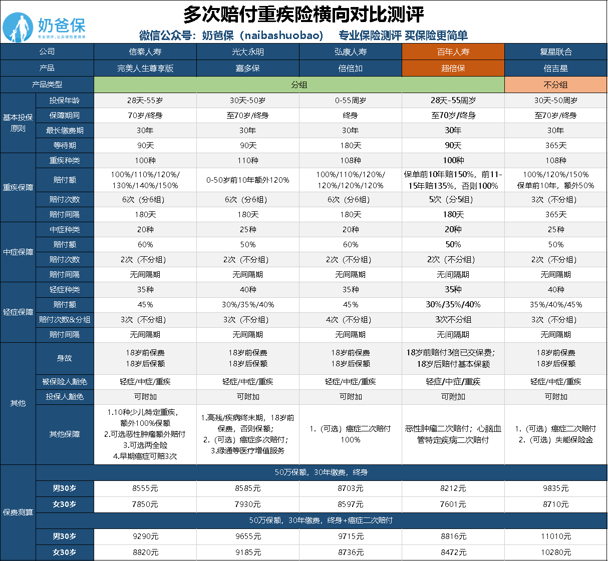Select the 复星联合 company header
This screenshot has height=561, width=608.
(556, 52)
